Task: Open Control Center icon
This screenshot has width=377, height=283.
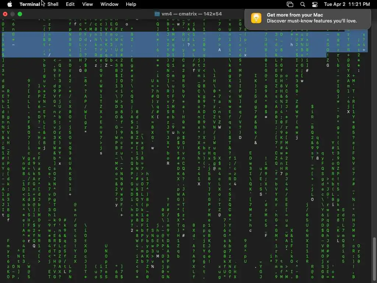Action: (x=315, y=4)
